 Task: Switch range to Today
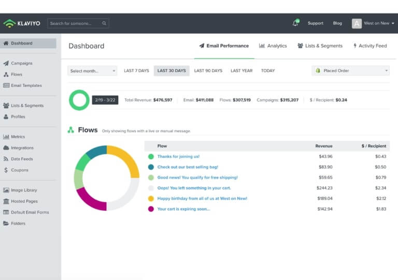tap(268, 71)
